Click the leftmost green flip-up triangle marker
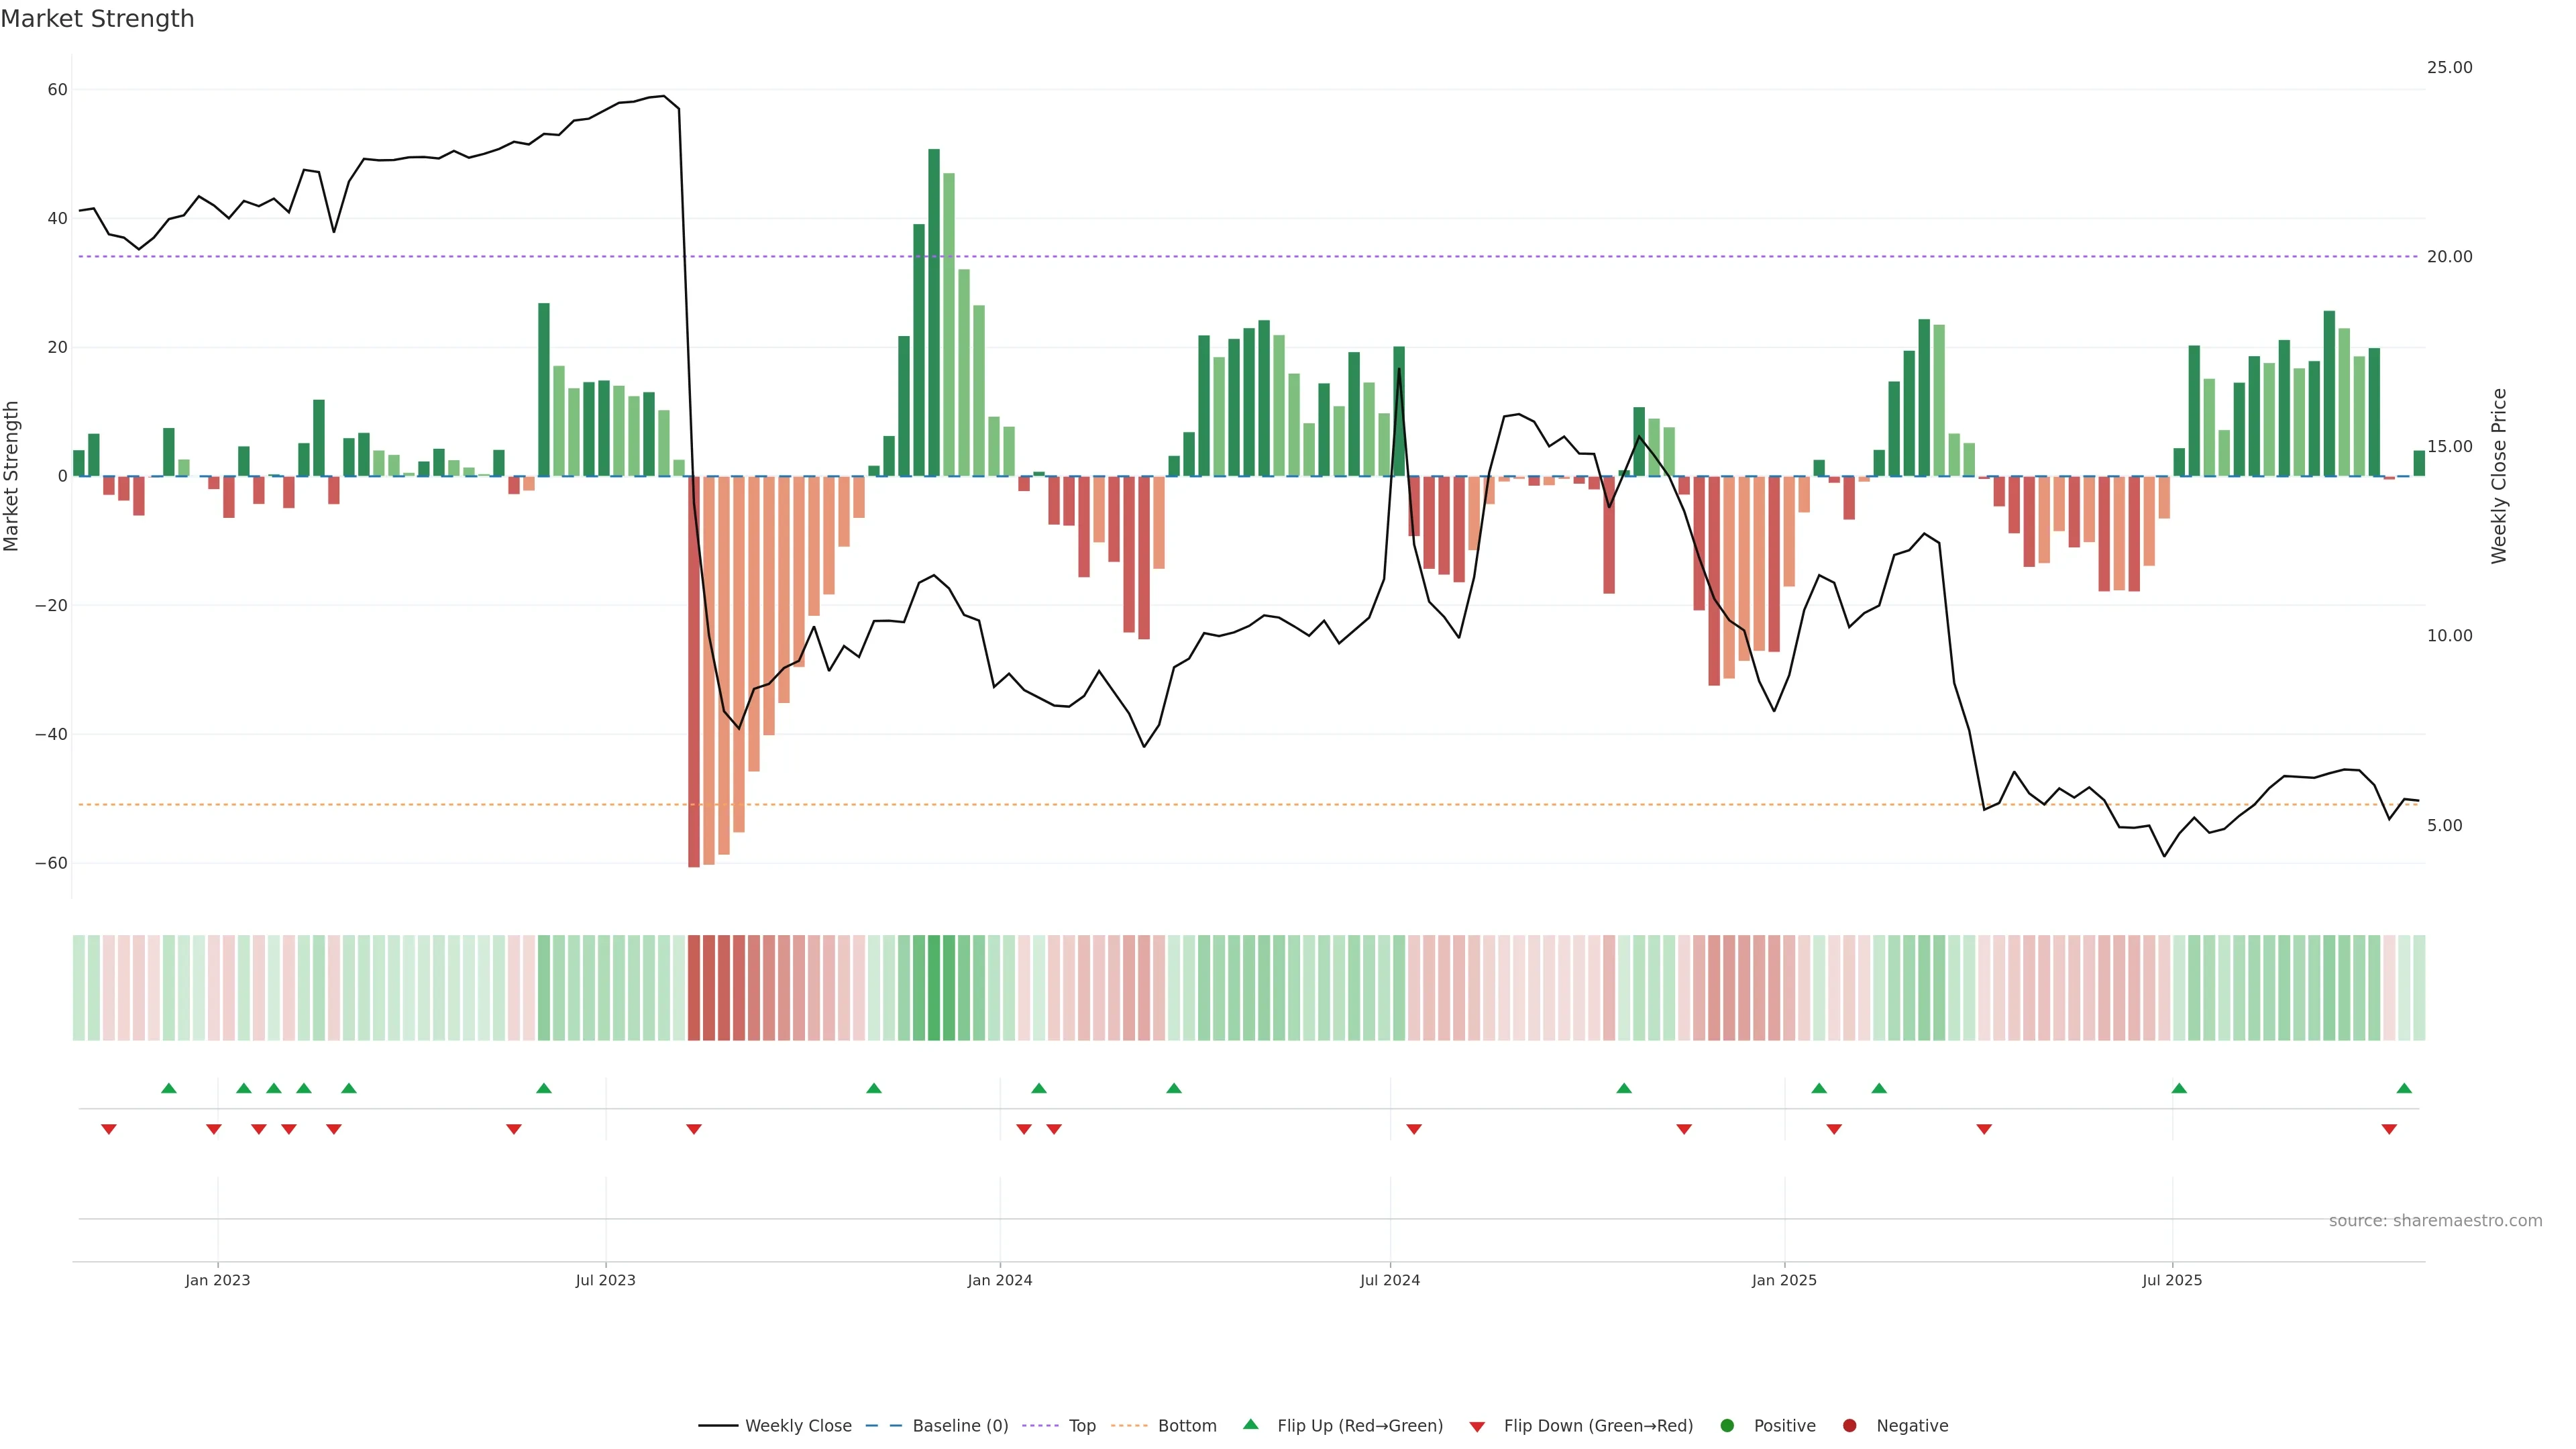Screen dimensions: 2576x1449 tap(169, 1088)
